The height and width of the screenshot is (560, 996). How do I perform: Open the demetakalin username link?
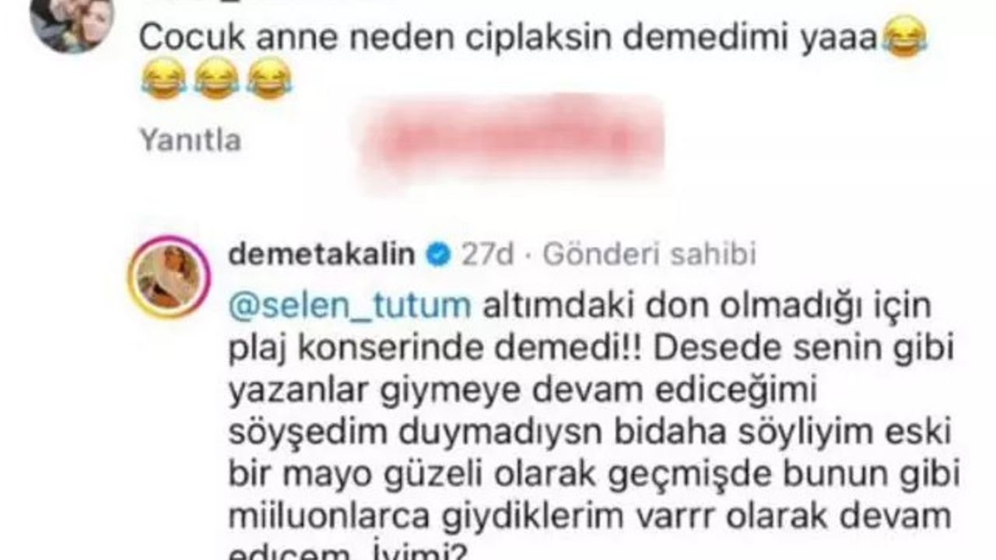click(x=322, y=254)
